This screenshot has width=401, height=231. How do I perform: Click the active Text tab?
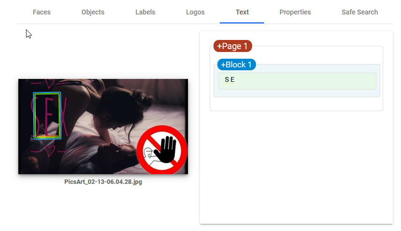[x=242, y=12]
